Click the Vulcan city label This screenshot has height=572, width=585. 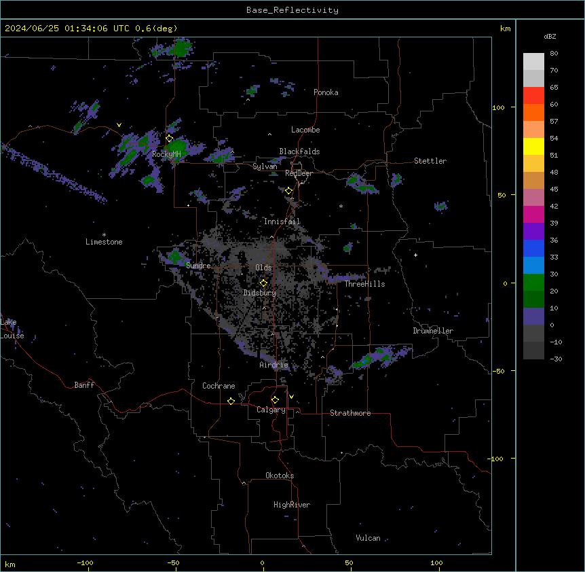point(368,538)
